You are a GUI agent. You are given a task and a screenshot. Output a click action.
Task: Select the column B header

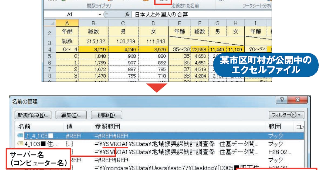click(x=94, y=23)
